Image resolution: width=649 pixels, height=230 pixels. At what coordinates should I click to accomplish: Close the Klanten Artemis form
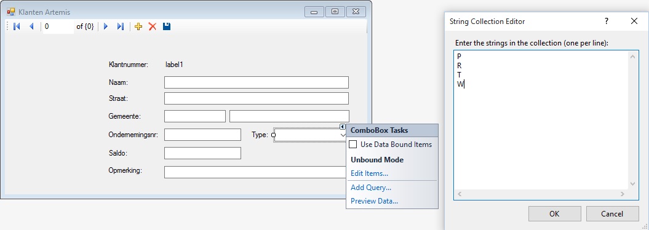[x=356, y=12]
